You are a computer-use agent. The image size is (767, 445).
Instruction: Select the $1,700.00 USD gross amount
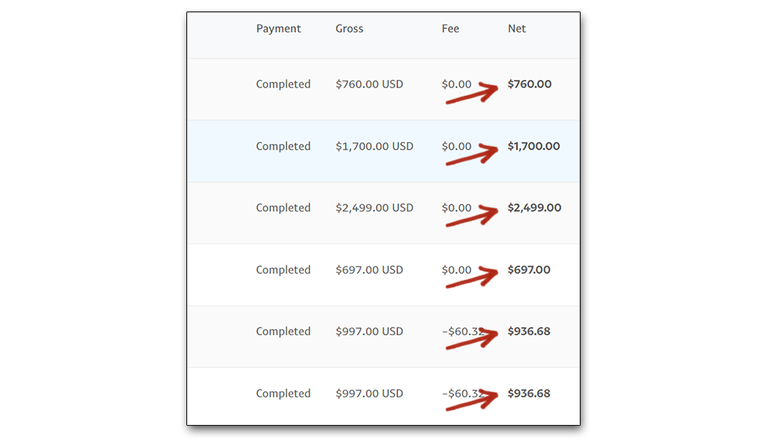[x=374, y=147]
